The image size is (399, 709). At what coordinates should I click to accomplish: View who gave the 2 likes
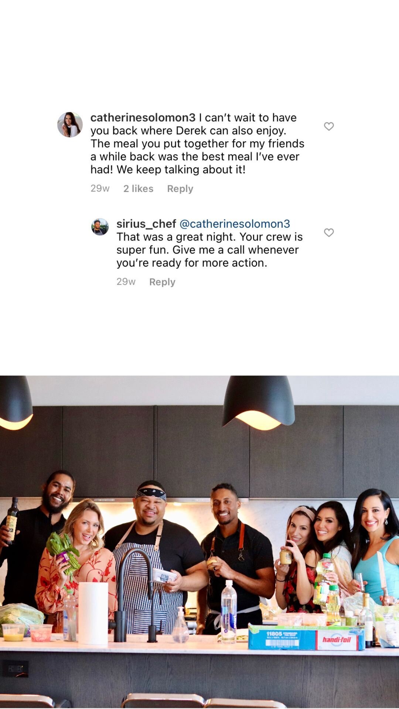pyautogui.click(x=138, y=189)
